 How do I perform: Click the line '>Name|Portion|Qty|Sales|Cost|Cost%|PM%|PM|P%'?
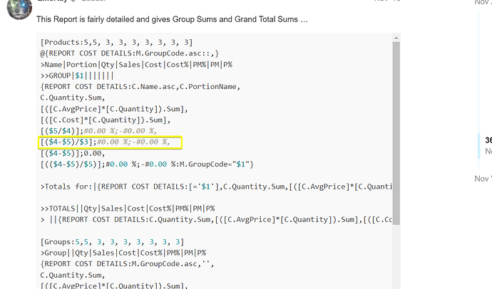point(136,65)
